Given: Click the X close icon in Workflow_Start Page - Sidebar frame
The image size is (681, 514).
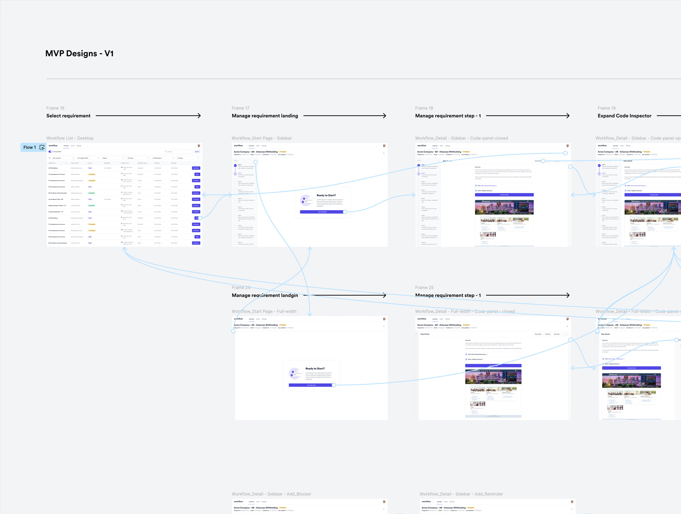Looking at the screenshot, I should pyautogui.click(x=384, y=153).
